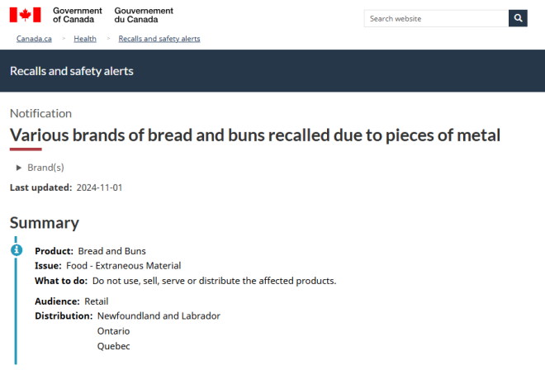Click the red underline beneath the headline
The height and width of the screenshot is (370, 545).
tap(26, 149)
